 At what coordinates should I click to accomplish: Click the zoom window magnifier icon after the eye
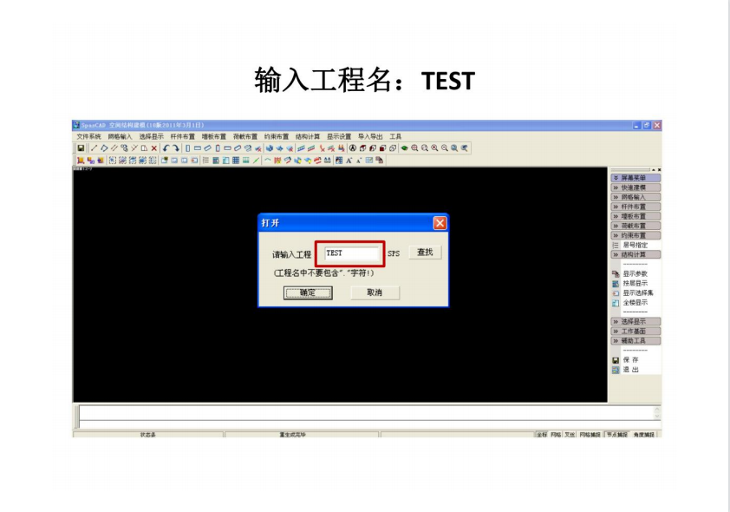pos(414,148)
